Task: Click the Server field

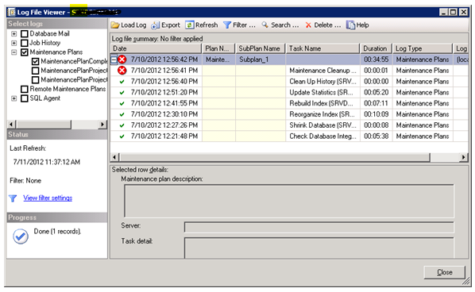Action: [319, 227]
